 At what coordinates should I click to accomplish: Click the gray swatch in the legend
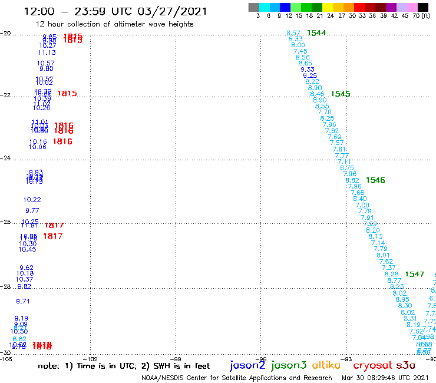[254, 7]
